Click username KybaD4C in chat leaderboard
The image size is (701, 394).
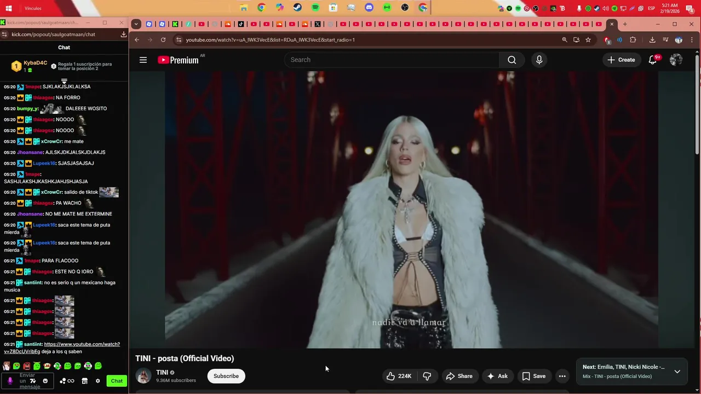pyautogui.click(x=35, y=63)
